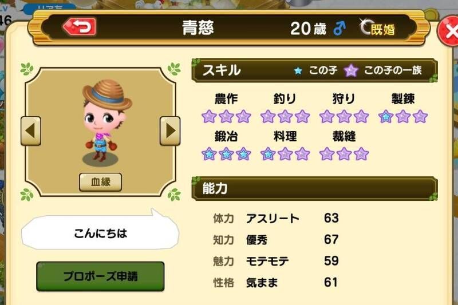Tap the こんにちは speech bubble

click(x=100, y=233)
